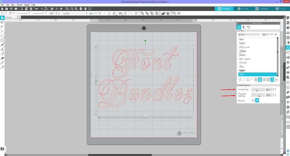Save the document using disk icon
This screenshot has height=156, width=290.
(11, 9)
